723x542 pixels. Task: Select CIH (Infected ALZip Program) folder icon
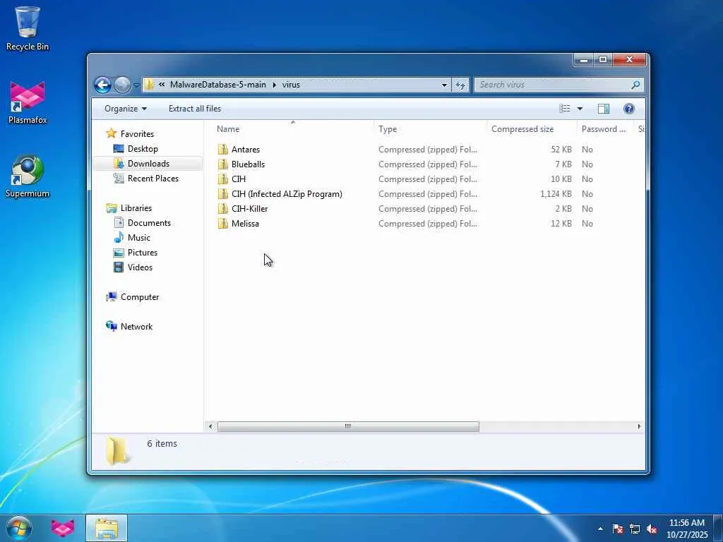pos(223,194)
